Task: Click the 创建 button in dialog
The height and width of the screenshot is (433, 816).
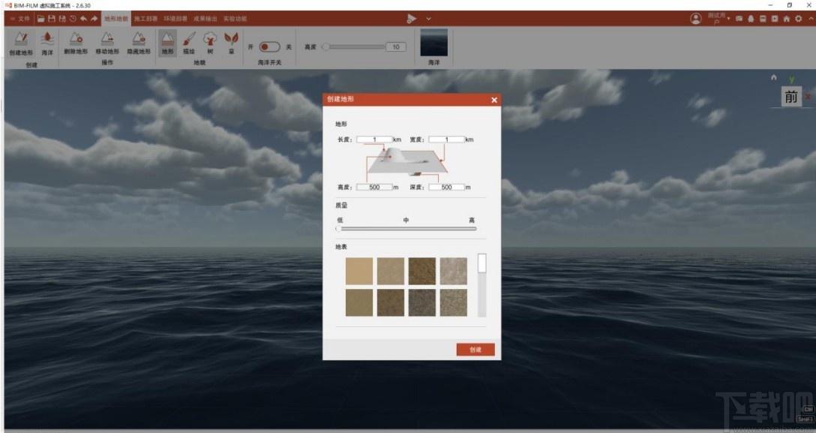Action: 475,350
